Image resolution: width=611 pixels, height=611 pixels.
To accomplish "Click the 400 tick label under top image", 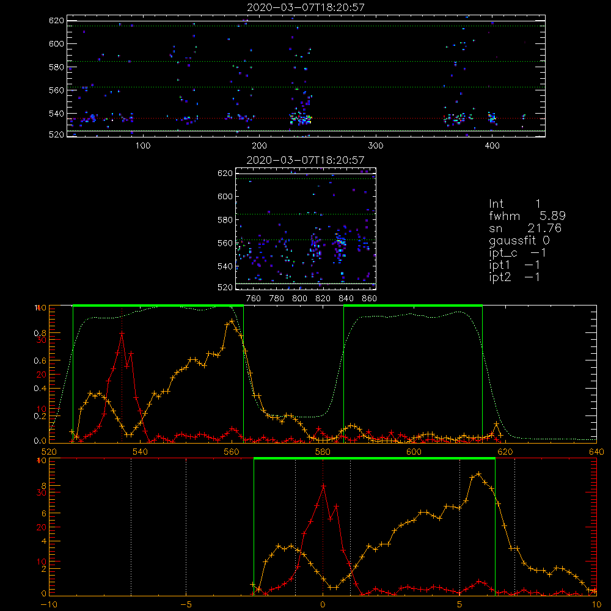I will click(492, 145).
